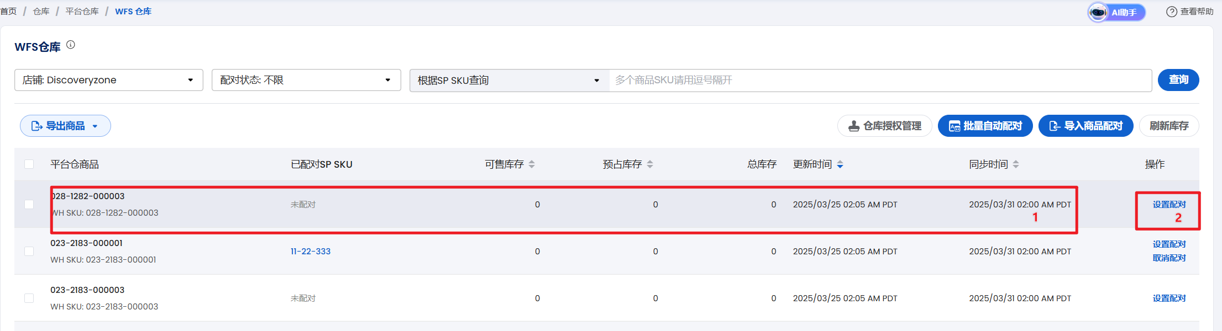
Task: Go to 平台仓库 breadcrumb
Action: coord(82,12)
